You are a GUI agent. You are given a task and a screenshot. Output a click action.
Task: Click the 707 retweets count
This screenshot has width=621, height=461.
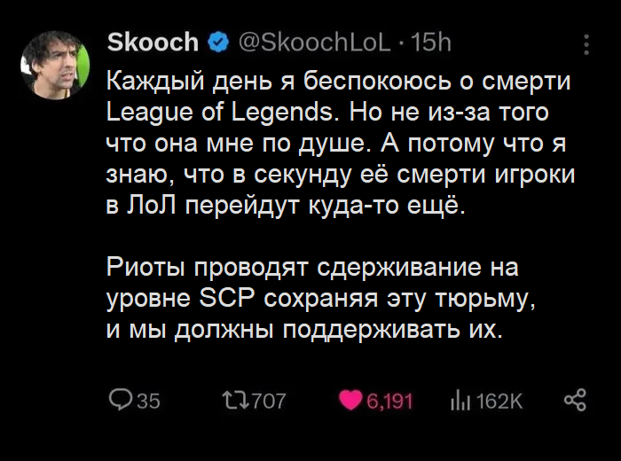[269, 402]
